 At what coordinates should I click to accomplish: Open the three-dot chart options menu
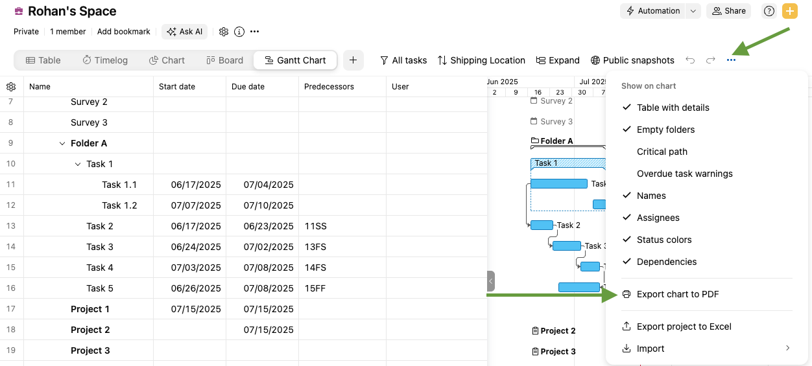click(x=732, y=60)
